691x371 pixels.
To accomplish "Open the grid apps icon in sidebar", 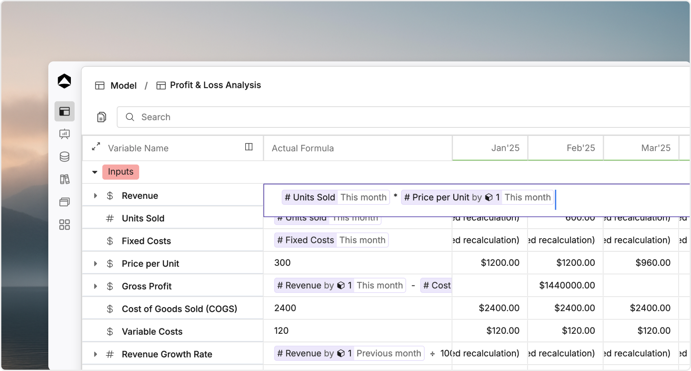I will tap(64, 225).
